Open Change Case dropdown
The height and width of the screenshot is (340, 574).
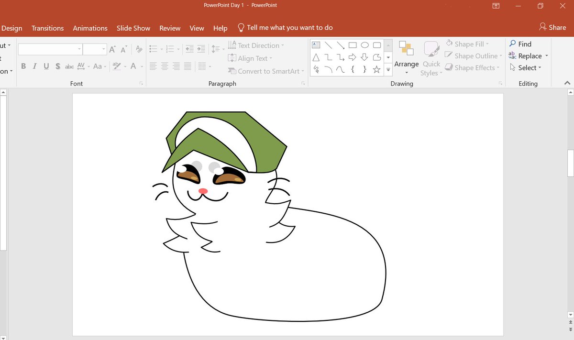click(99, 66)
